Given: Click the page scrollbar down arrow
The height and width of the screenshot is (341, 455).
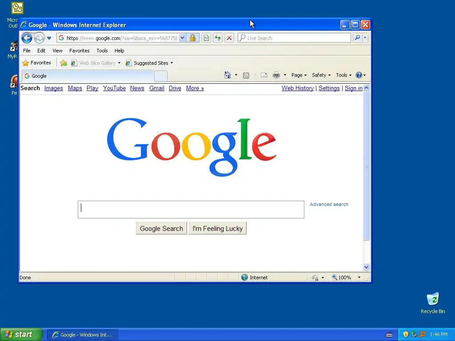Looking at the screenshot, I should click(x=367, y=267).
